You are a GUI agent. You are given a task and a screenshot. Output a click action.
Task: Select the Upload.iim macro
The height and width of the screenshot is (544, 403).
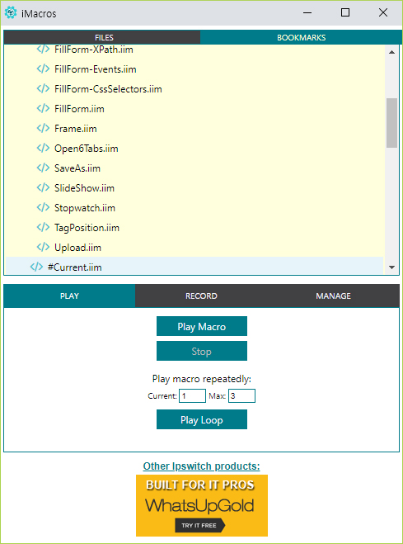(77, 247)
